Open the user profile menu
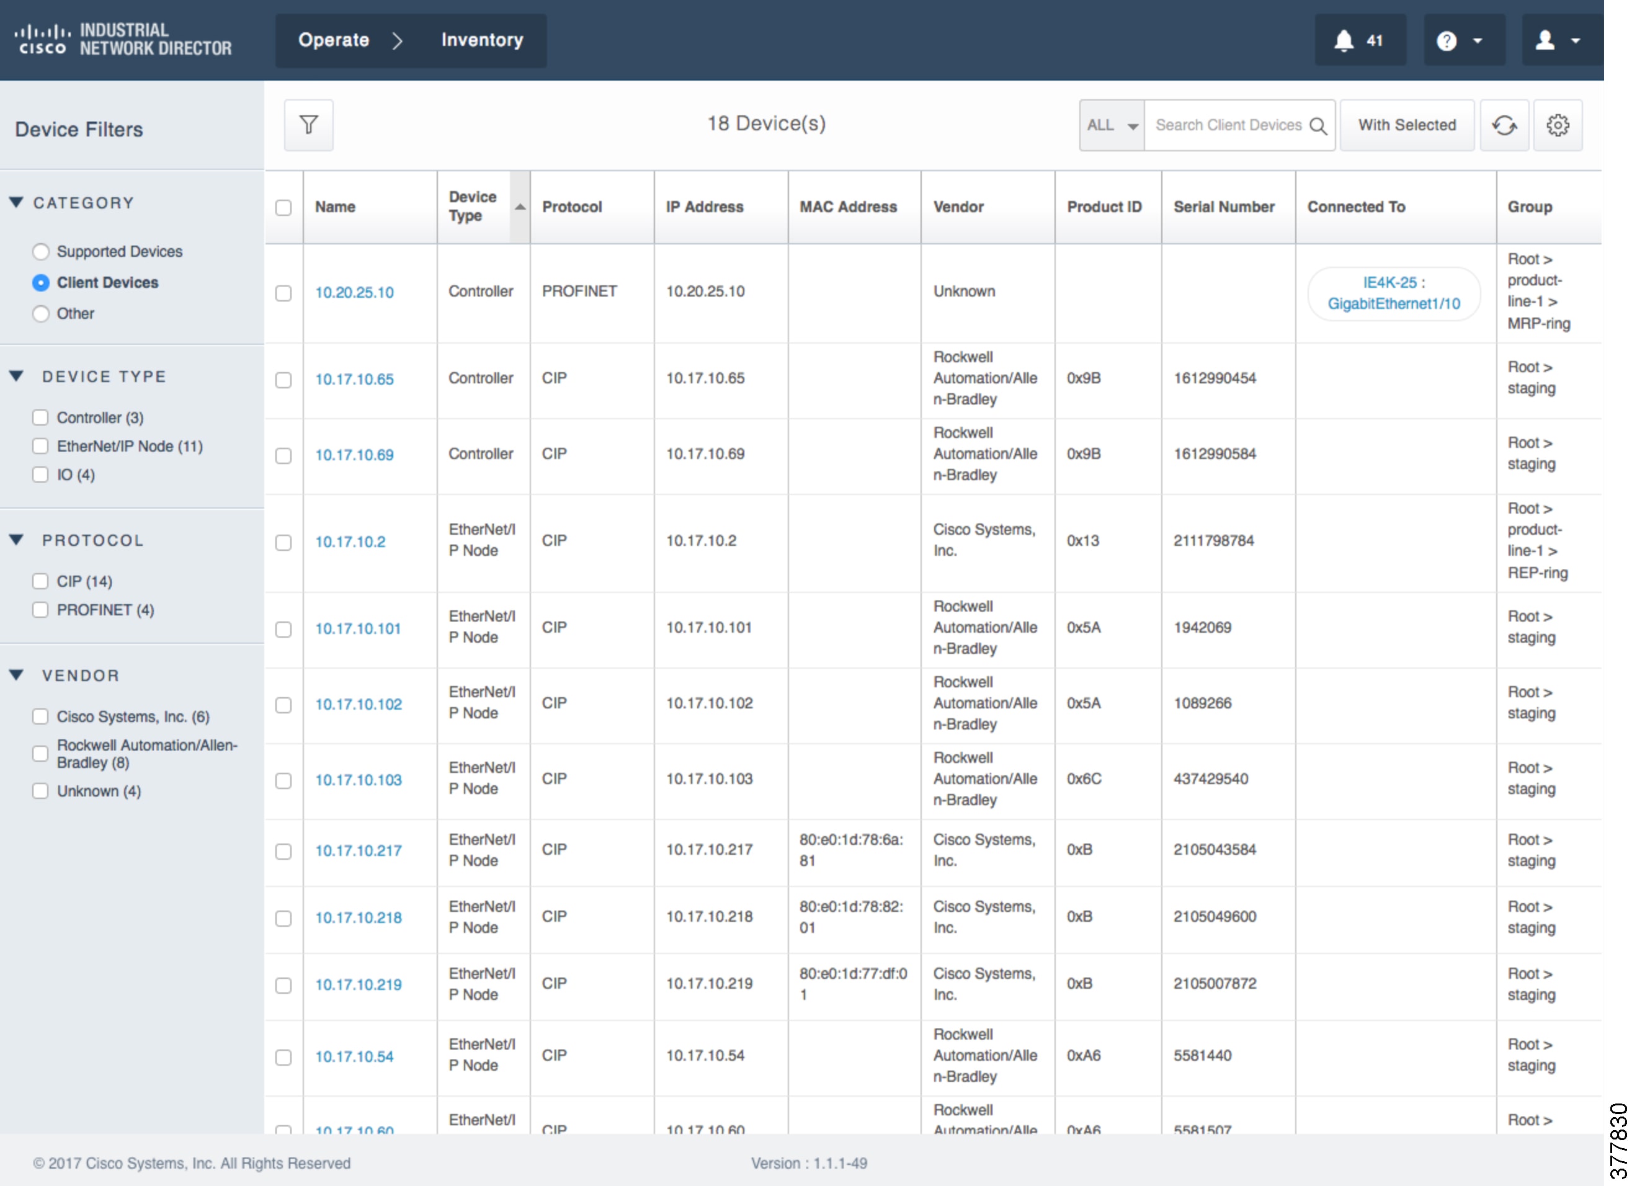 click(x=1561, y=40)
